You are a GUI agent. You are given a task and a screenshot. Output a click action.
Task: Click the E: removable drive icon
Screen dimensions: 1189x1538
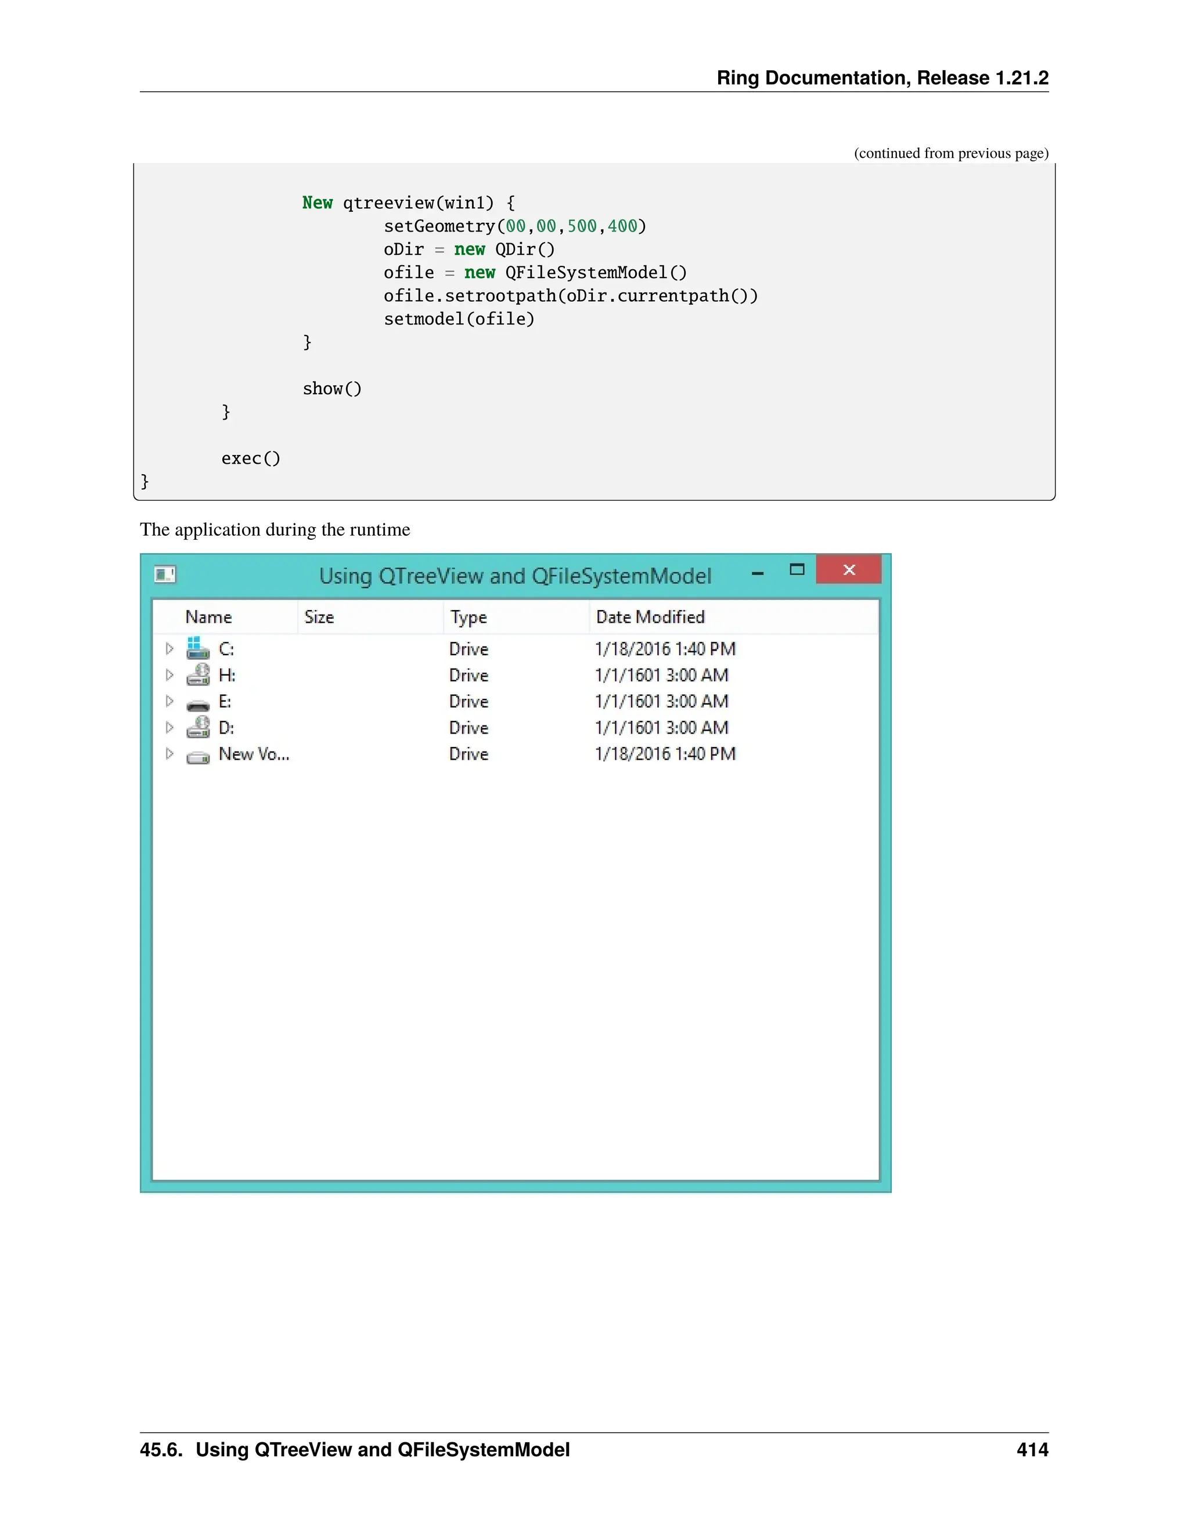tap(198, 704)
